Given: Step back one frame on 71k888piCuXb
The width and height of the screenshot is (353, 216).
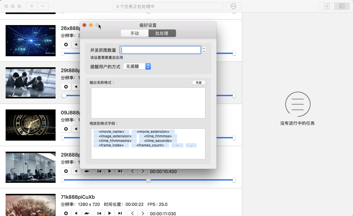Looking at the screenshot, I should [132, 213].
